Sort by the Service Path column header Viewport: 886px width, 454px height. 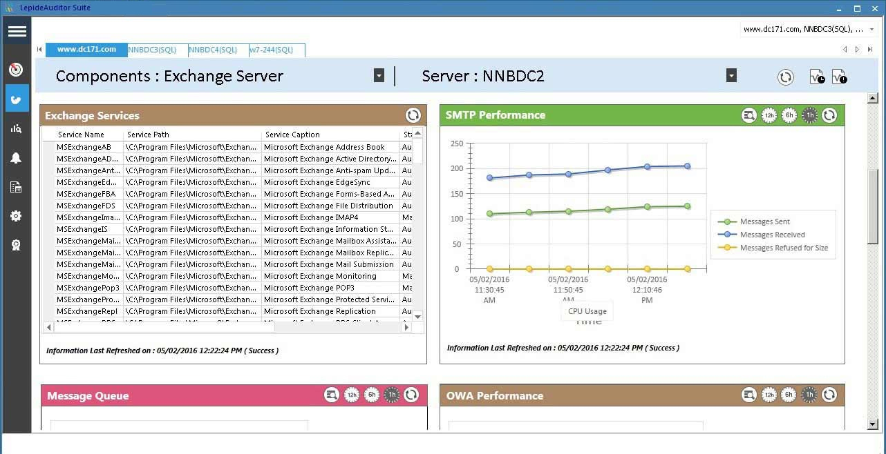click(x=193, y=135)
